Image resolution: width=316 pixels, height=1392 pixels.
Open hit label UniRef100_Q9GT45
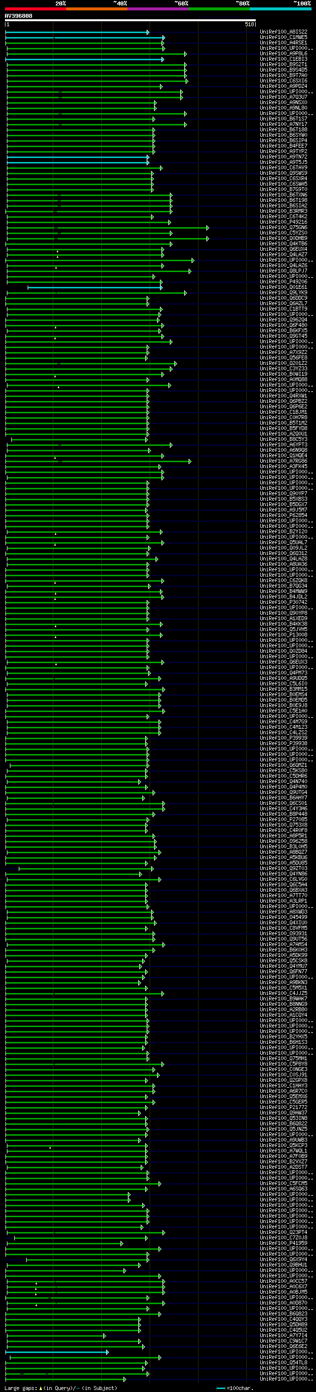283,336
